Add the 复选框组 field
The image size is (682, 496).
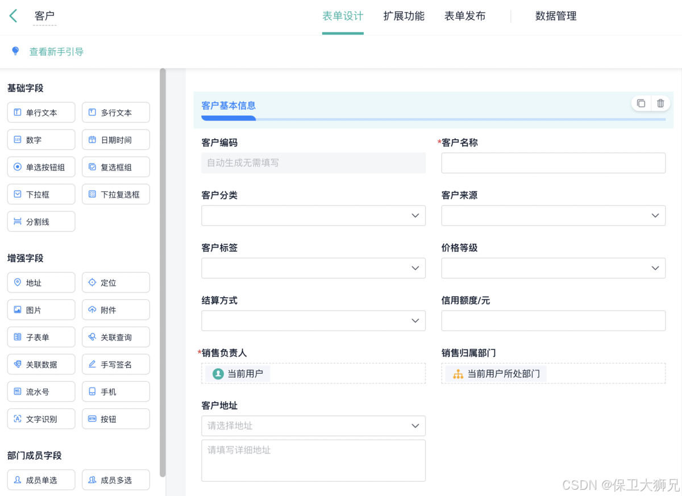point(116,167)
